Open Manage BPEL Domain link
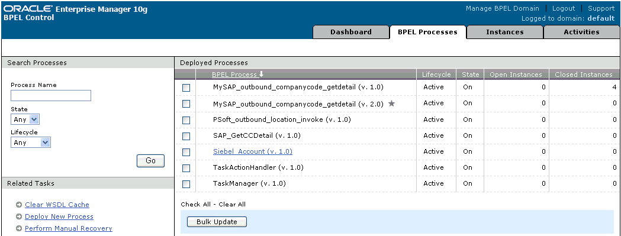 (x=502, y=8)
